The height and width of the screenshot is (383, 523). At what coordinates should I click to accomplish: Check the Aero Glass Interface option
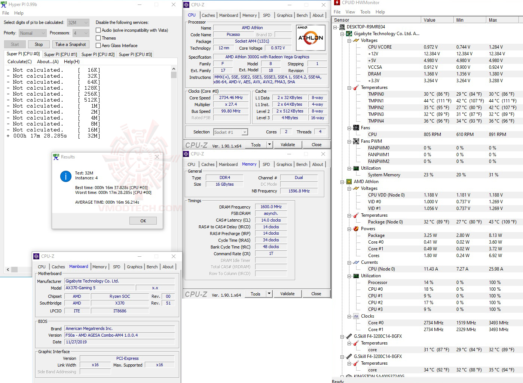point(98,46)
